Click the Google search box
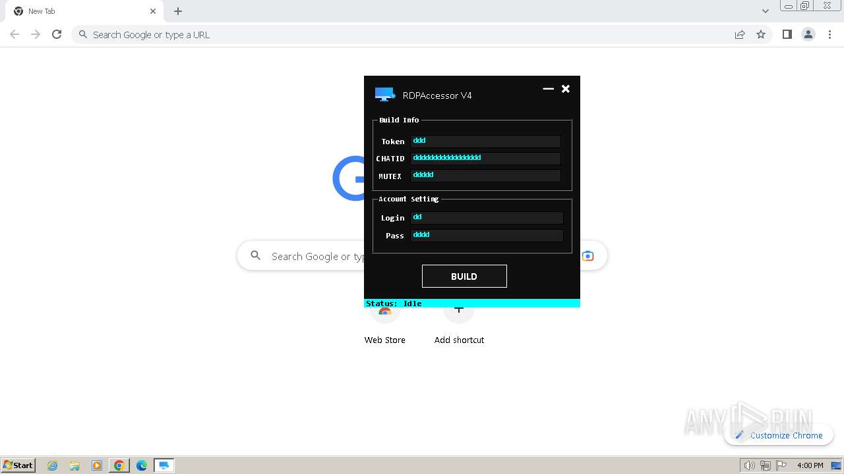 422,256
